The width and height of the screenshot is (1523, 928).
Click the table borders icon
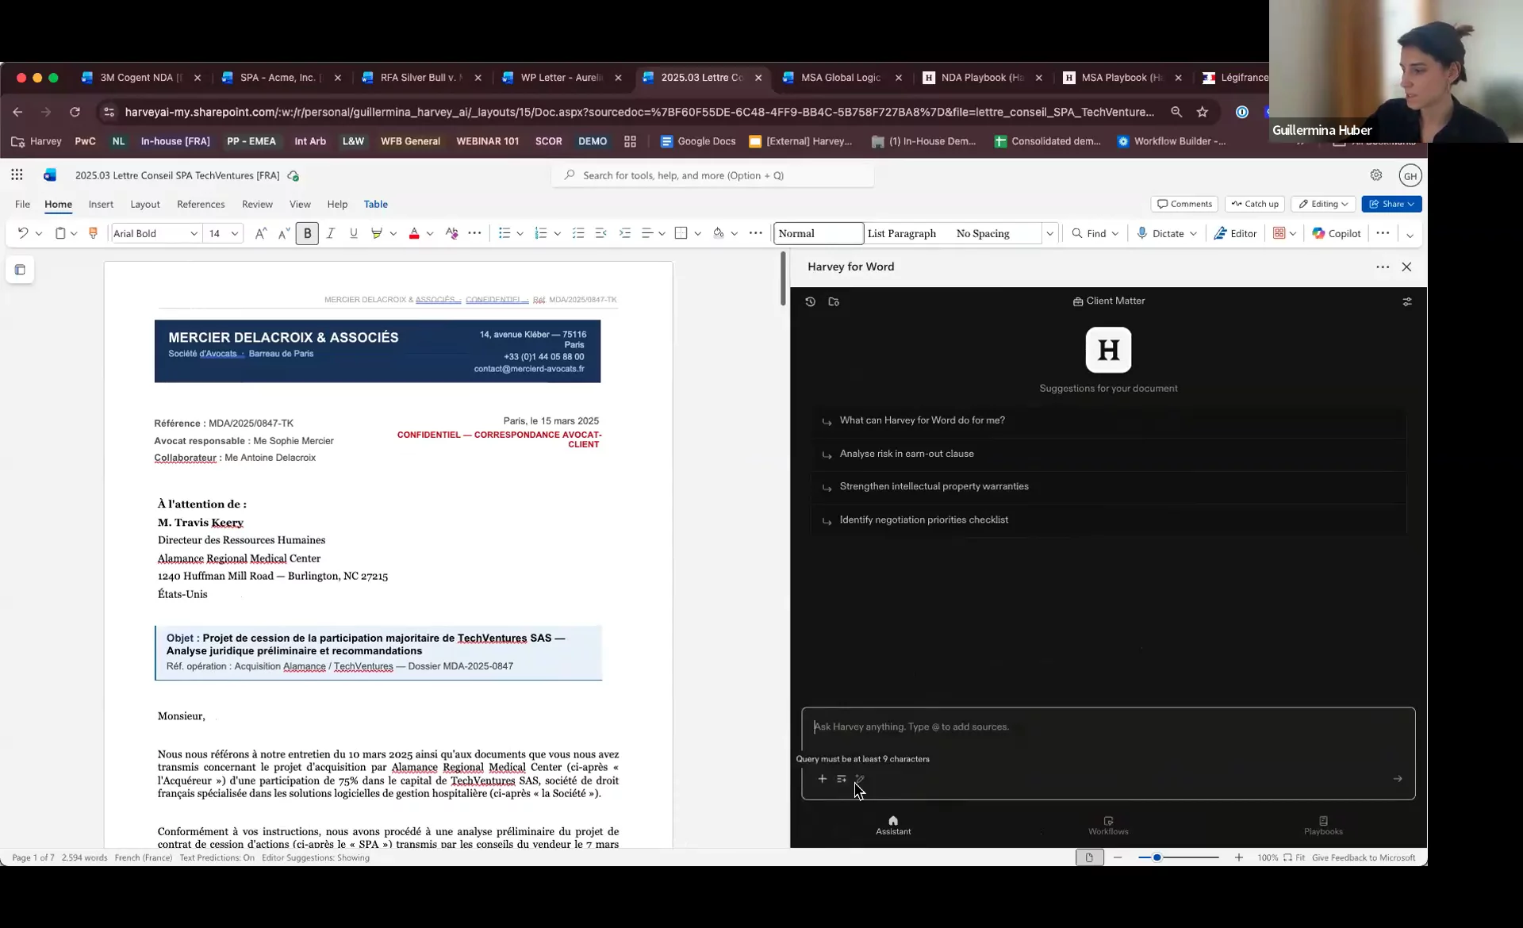tap(681, 233)
